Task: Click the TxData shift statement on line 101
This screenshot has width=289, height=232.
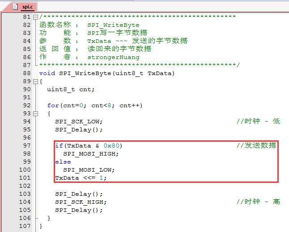Action: coord(81,178)
